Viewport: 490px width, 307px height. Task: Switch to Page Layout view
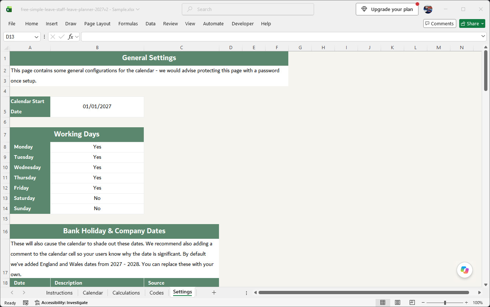coord(398,303)
